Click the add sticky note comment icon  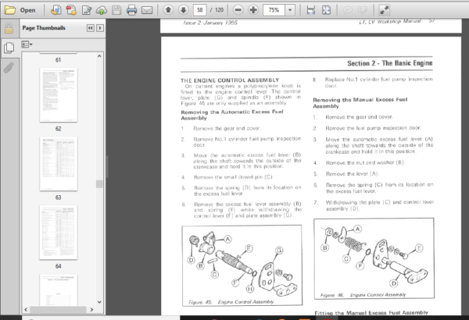(347, 10)
